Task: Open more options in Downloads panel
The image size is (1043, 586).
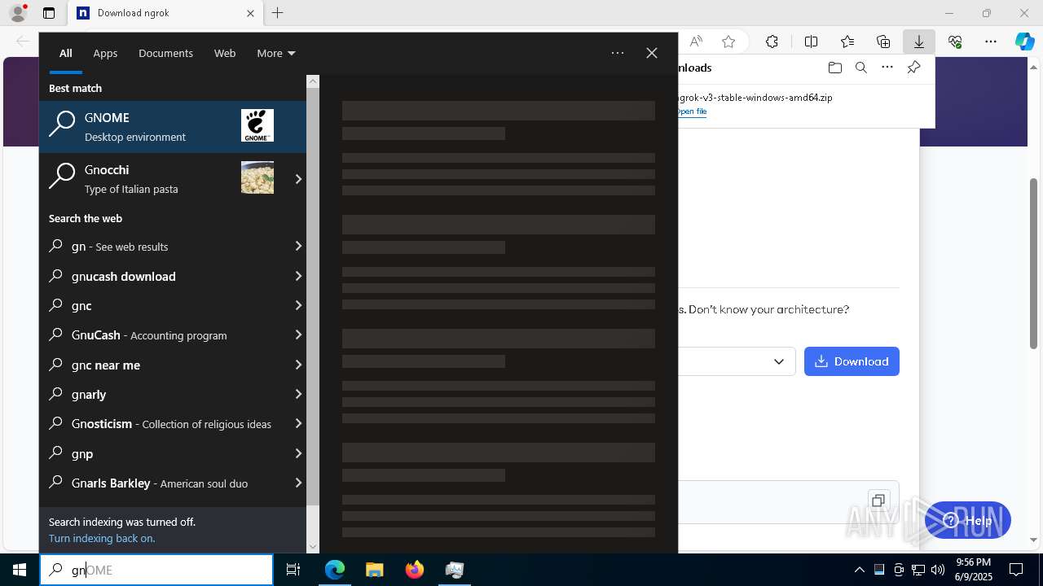Action: point(887,68)
